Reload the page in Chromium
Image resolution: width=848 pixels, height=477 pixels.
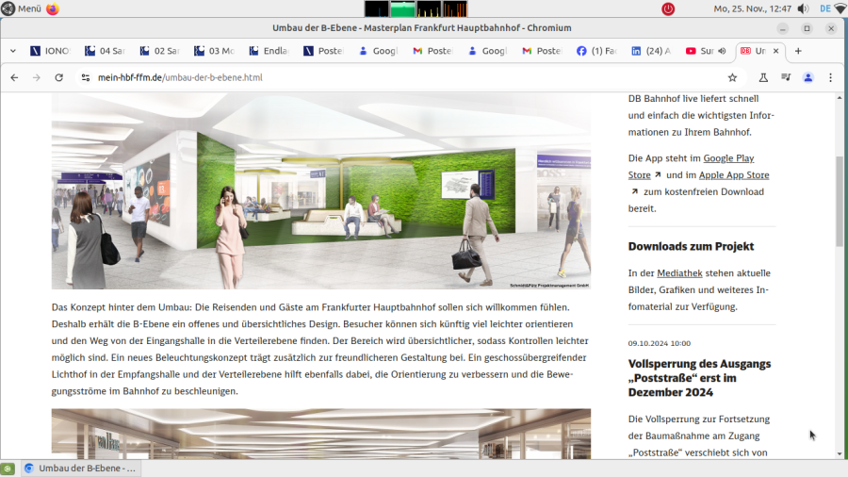pos(59,77)
